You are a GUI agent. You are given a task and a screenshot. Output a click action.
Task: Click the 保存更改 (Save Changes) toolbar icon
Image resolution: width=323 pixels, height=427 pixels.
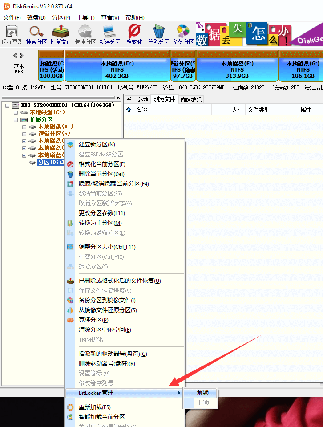tap(12, 34)
